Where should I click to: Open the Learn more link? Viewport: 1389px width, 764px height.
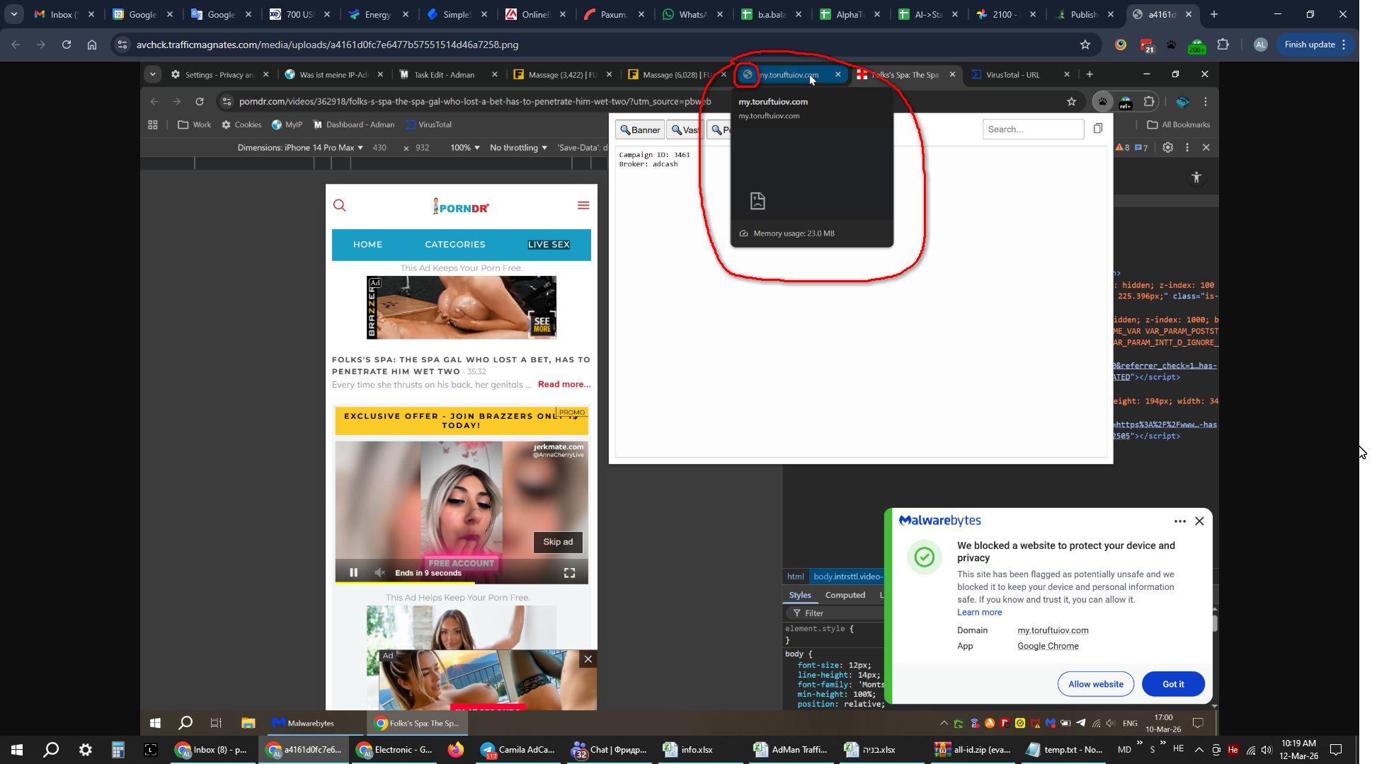click(x=979, y=613)
